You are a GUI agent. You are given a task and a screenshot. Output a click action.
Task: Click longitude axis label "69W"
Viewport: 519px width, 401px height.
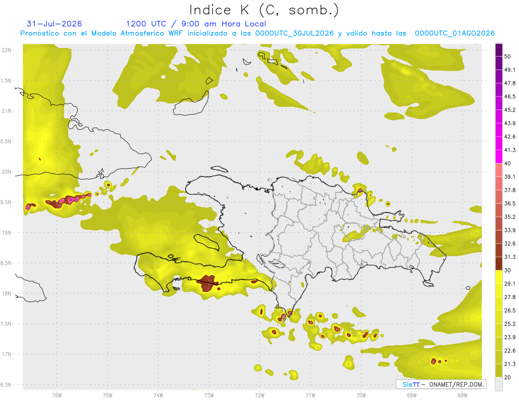411,395
